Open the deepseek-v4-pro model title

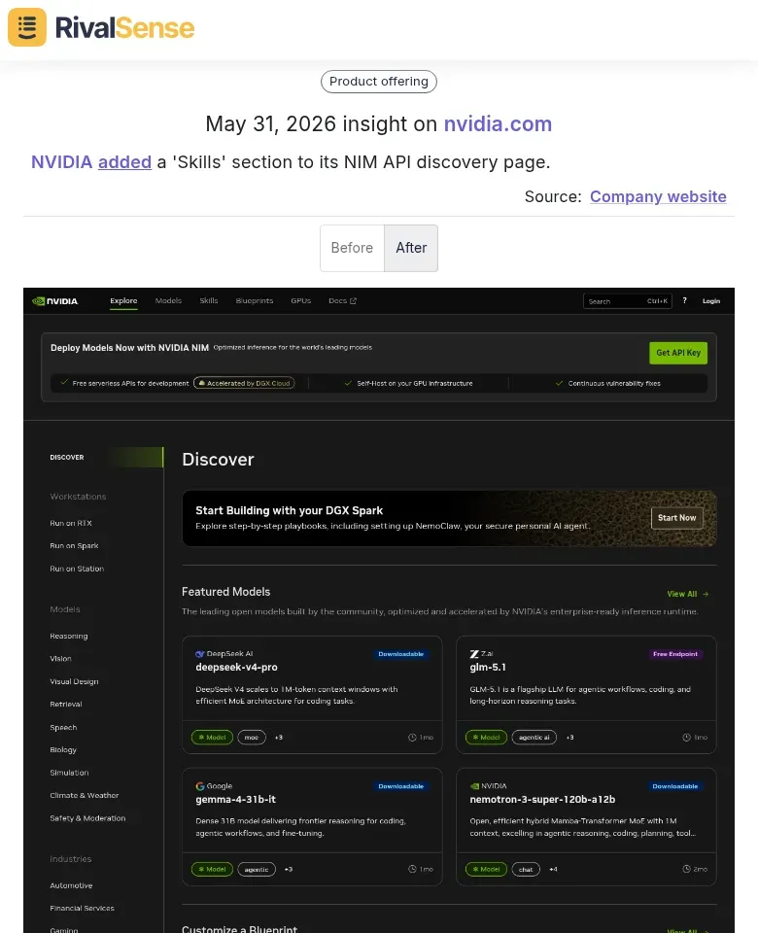(x=237, y=668)
